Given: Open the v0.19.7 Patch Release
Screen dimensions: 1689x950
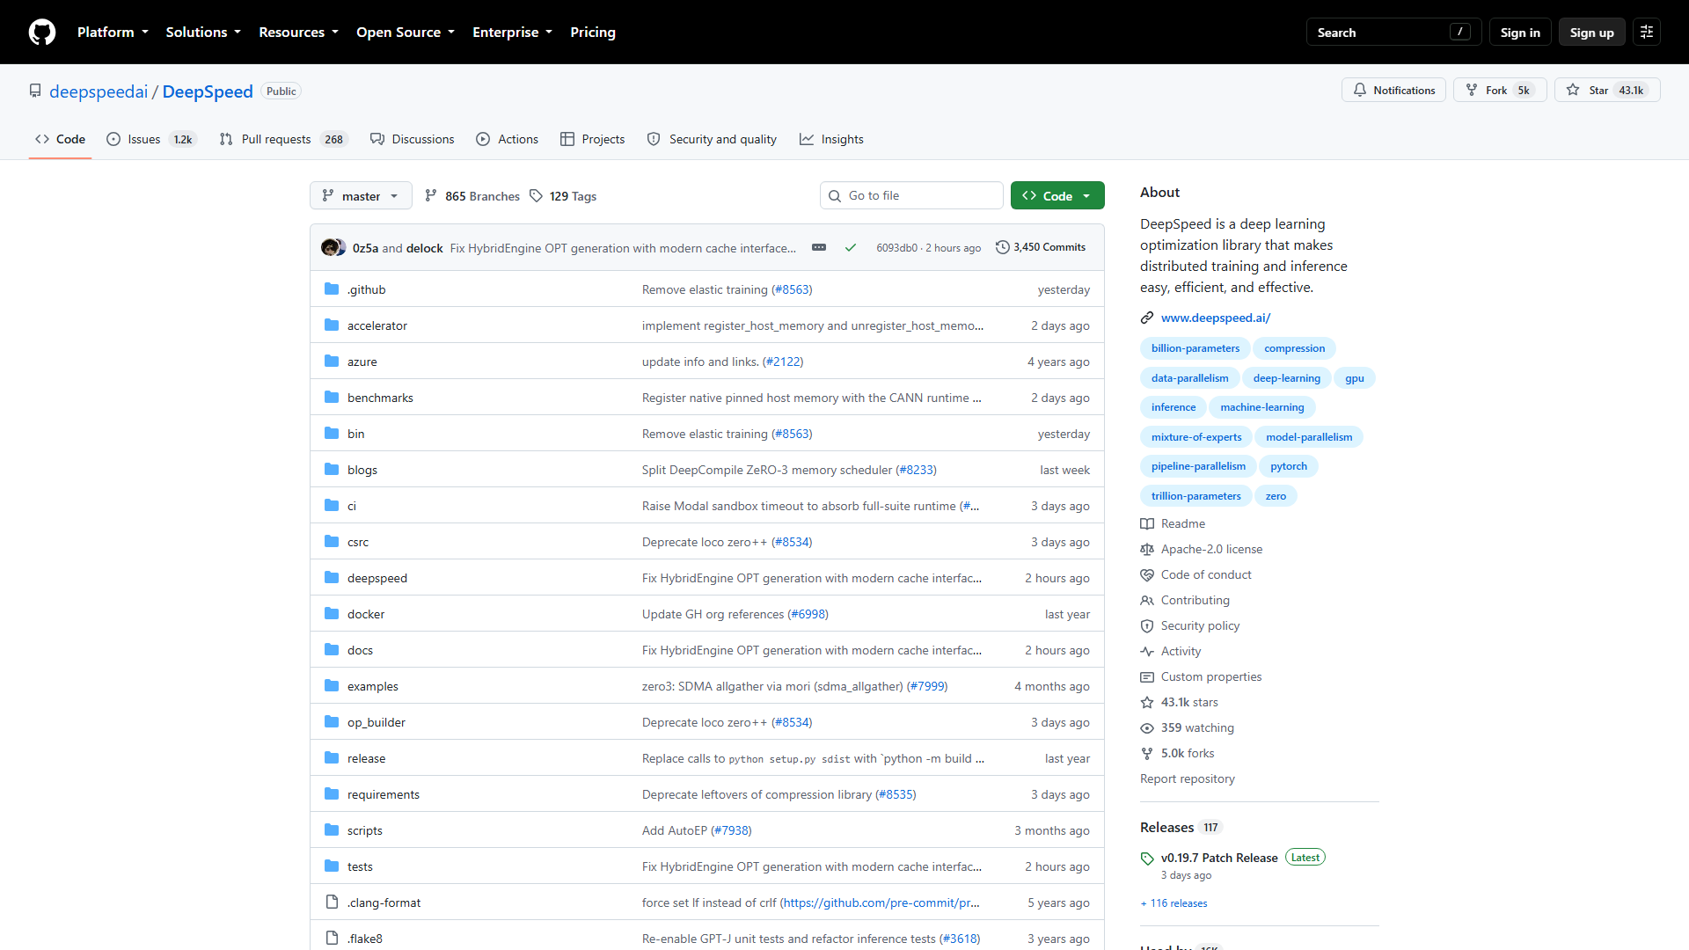Looking at the screenshot, I should tap(1219, 858).
